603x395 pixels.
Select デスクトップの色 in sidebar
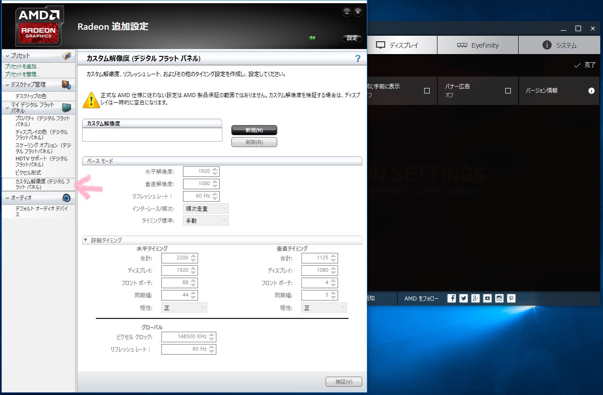(31, 96)
